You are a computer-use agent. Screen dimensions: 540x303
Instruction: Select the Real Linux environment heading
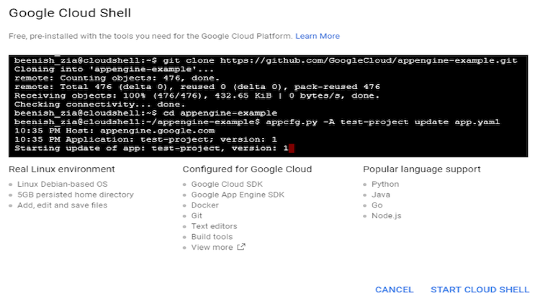[x=62, y=169]
